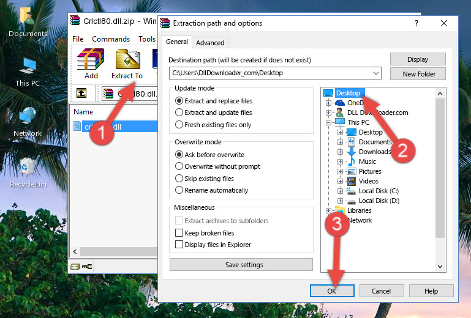Open the Tools menu in WinRAR
Screen dimensions: 471x318
point(147,39)
